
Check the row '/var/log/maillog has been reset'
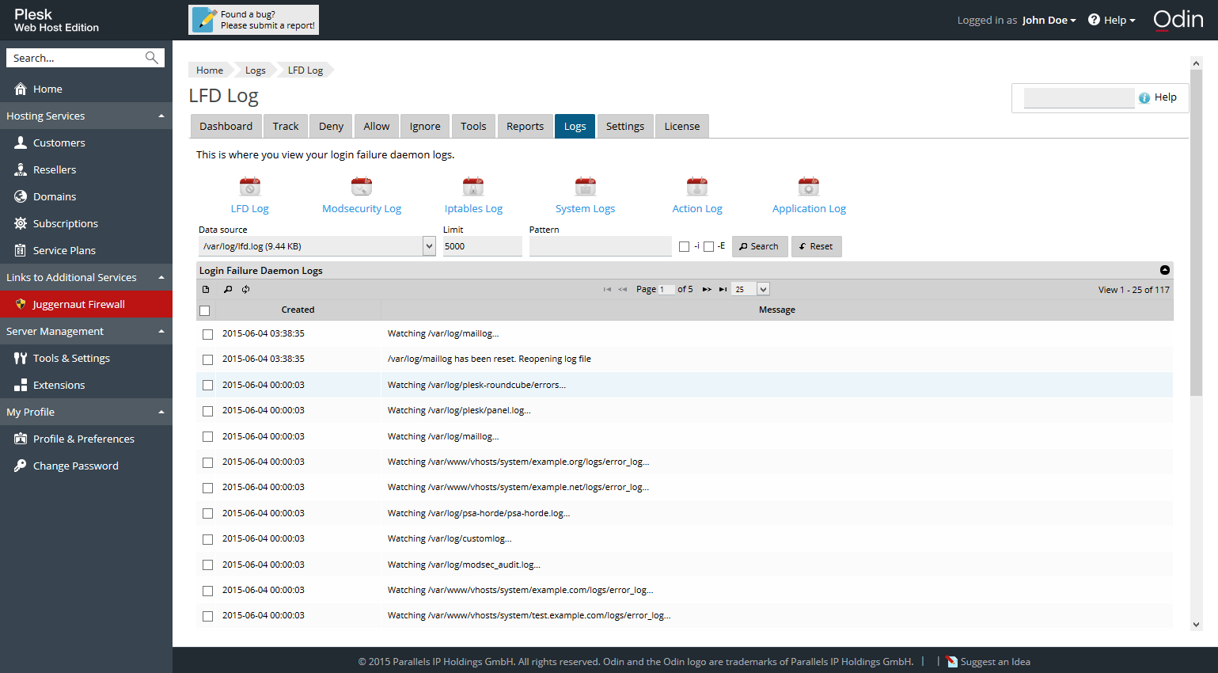pos(207,359)
